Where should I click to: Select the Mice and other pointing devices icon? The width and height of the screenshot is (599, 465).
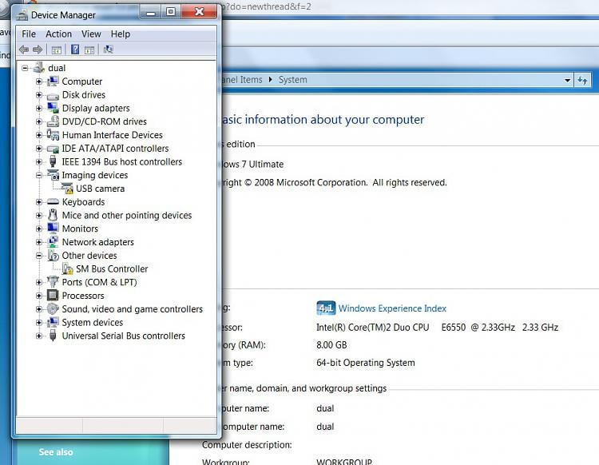point(53,215)
